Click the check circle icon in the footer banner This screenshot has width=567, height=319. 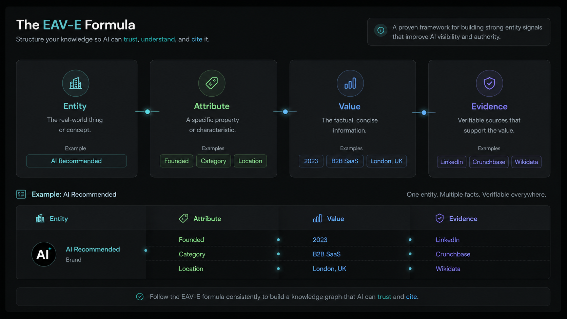pos(140,297)
